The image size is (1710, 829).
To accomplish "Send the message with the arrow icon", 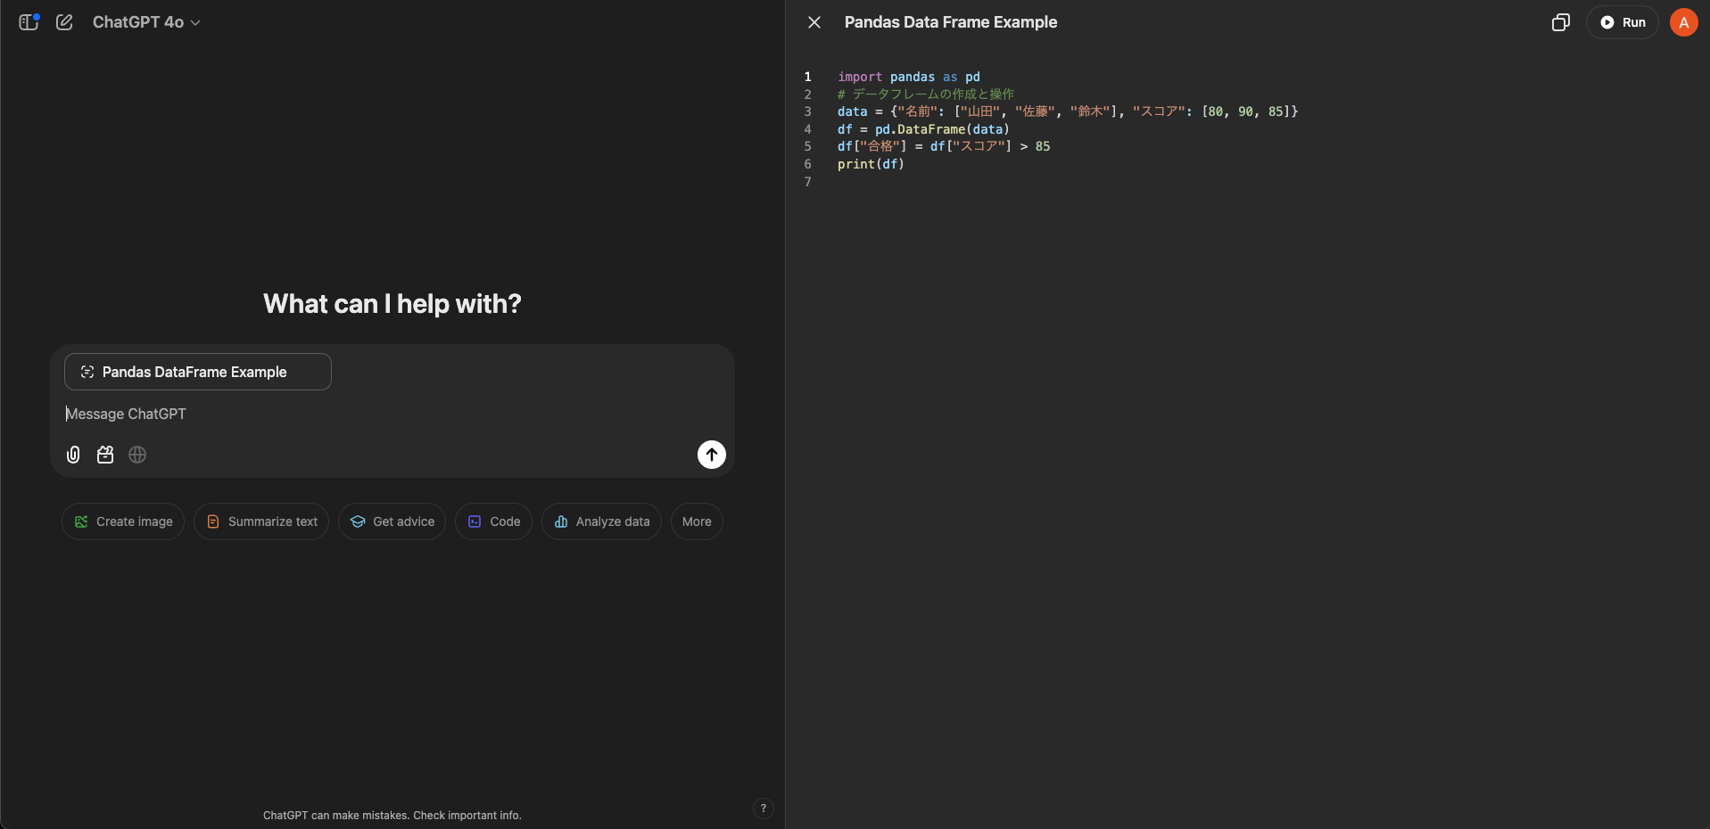I will [x=711, y=455].
